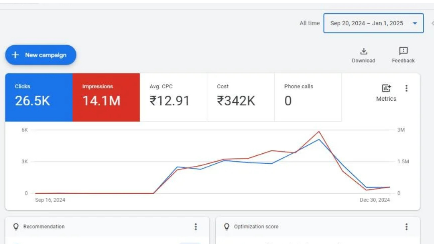Open the Feedback icon
The width and height of the screenshot is (434, 244).
point(403,51)
